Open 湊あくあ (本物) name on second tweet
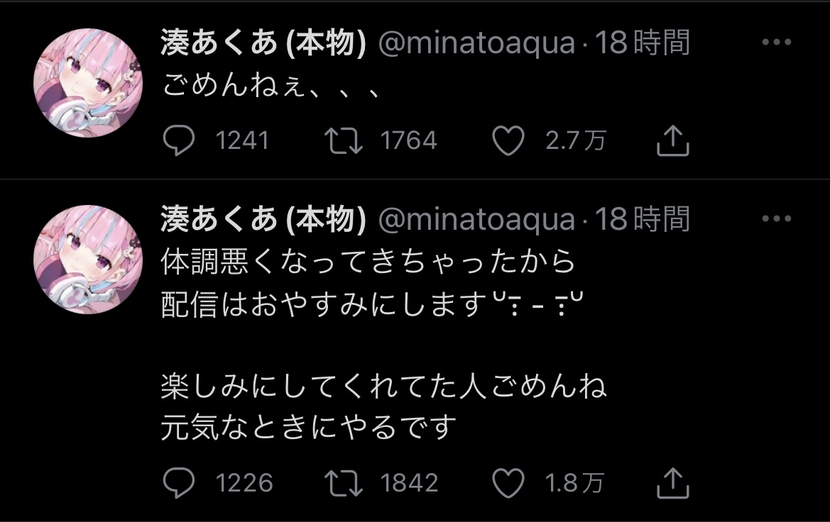Viewport: 830px width, 522px height. 263,220
